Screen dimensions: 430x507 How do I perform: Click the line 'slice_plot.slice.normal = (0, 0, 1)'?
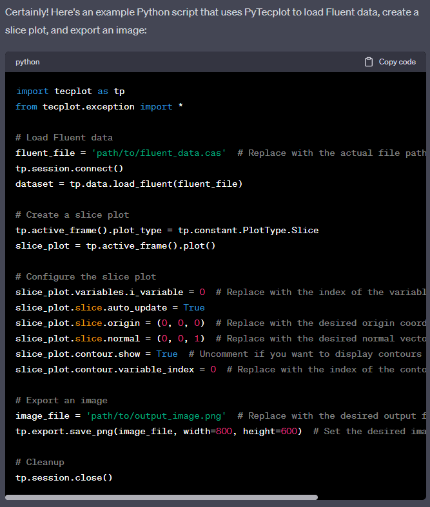click(x=110, y=339)
